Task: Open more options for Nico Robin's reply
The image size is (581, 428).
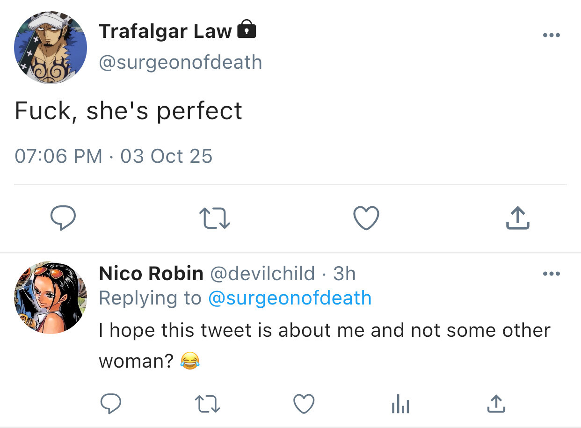Action: (551, 274)
